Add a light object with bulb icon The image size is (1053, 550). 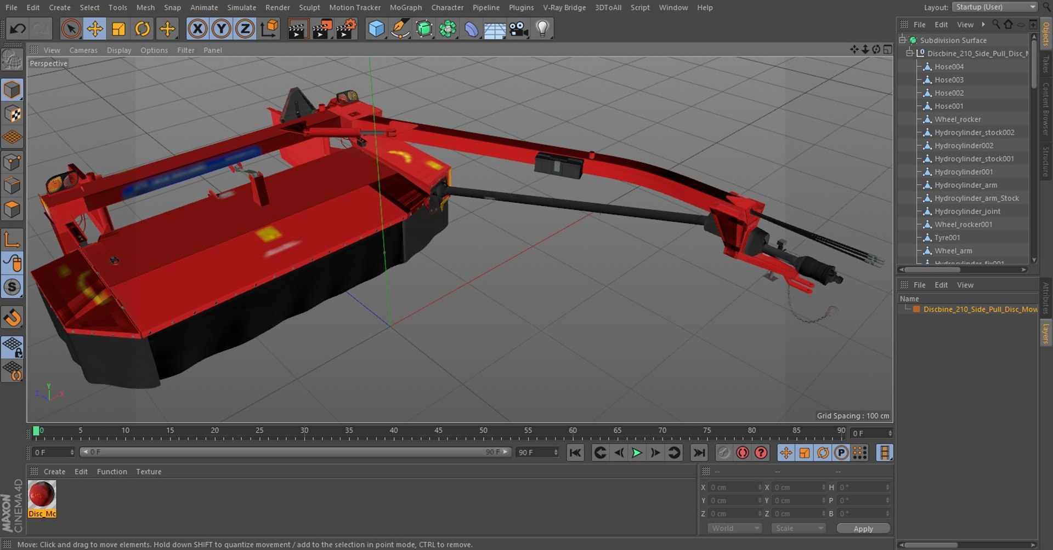542,28
